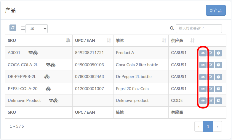
Task: Go to next page arrow
Action: (x=217, y=126)
